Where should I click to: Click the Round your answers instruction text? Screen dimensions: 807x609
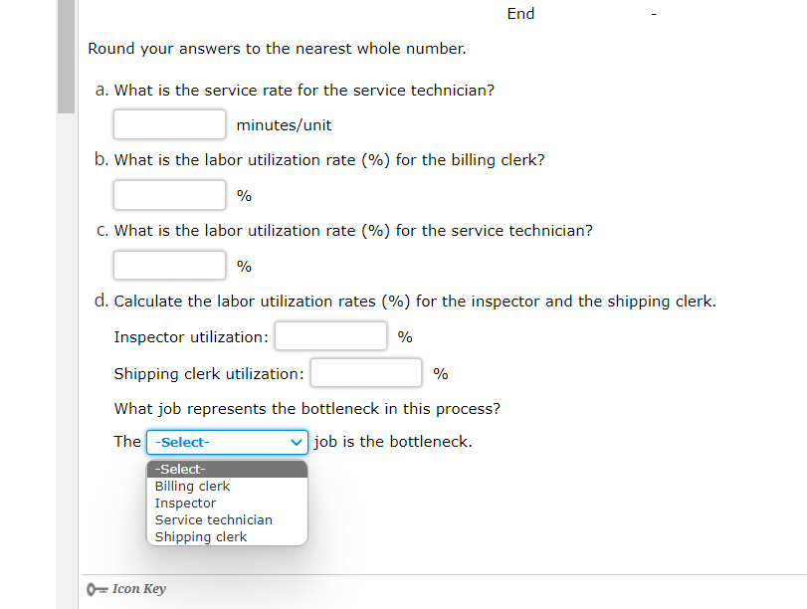277,48
